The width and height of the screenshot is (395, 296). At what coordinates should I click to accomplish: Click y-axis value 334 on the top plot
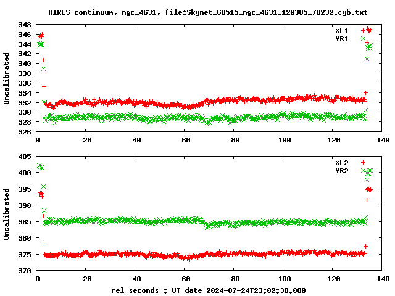[x=25, y=93]
